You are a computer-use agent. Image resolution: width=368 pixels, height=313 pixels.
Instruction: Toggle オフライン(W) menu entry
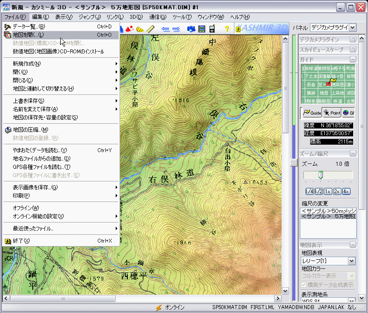pyautogui.click(x=61, y=208)
